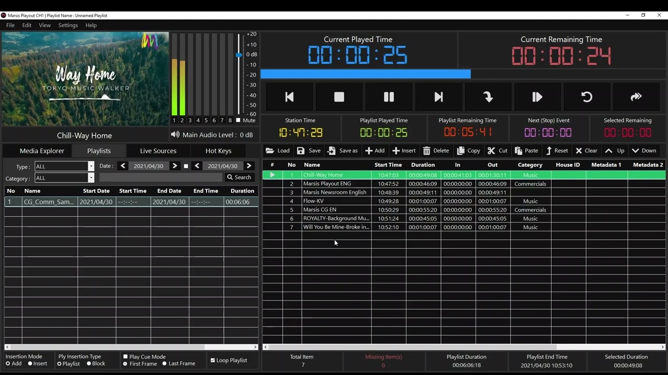Choose Block ply insertion type
Image resolution: width=668 pixels, height=375 pixels.
(x=89, y=364)
